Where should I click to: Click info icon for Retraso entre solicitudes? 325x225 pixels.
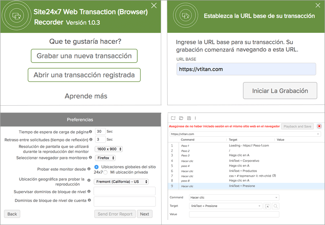point(91,139)
